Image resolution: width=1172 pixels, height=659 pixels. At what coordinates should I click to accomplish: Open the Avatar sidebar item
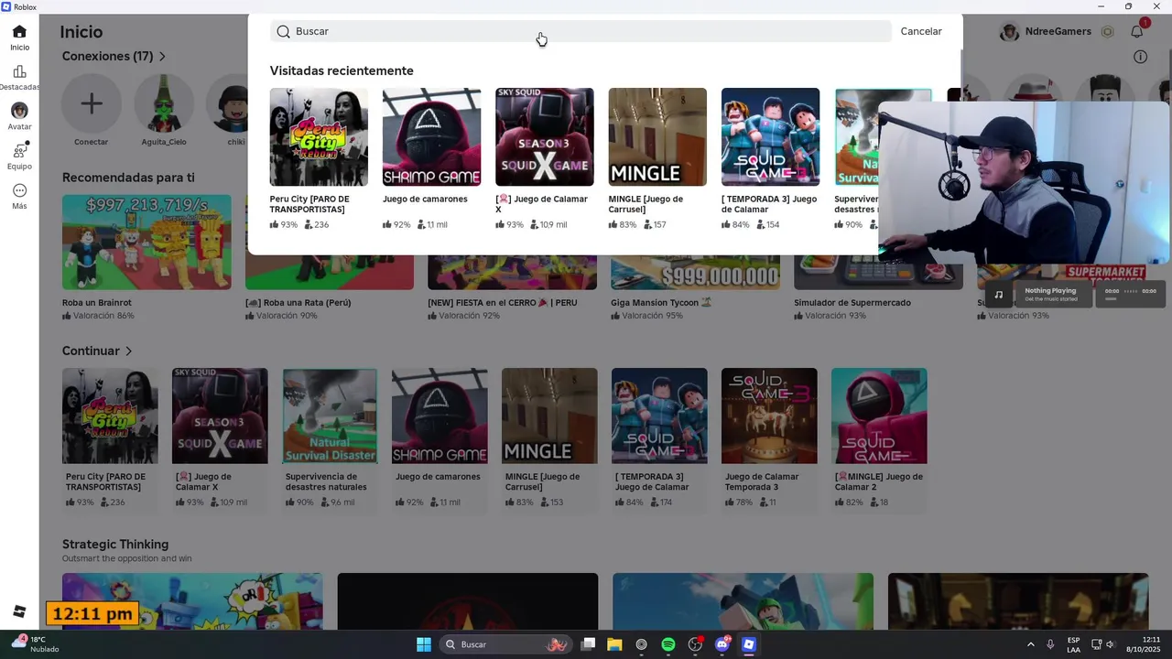click(x=19, y=116)
